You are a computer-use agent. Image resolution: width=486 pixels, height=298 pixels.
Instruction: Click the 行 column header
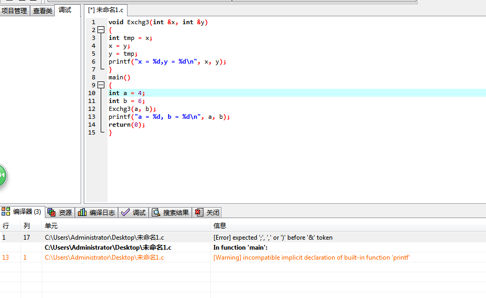pyautogui.click(x=10, y=225)
